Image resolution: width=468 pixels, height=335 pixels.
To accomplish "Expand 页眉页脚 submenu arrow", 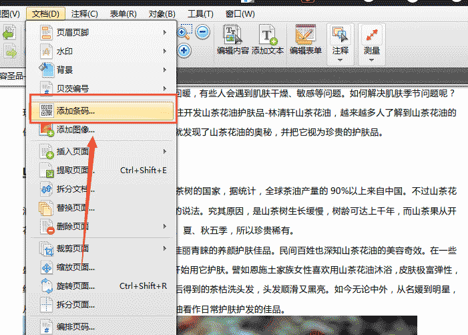I will [165, 32].
